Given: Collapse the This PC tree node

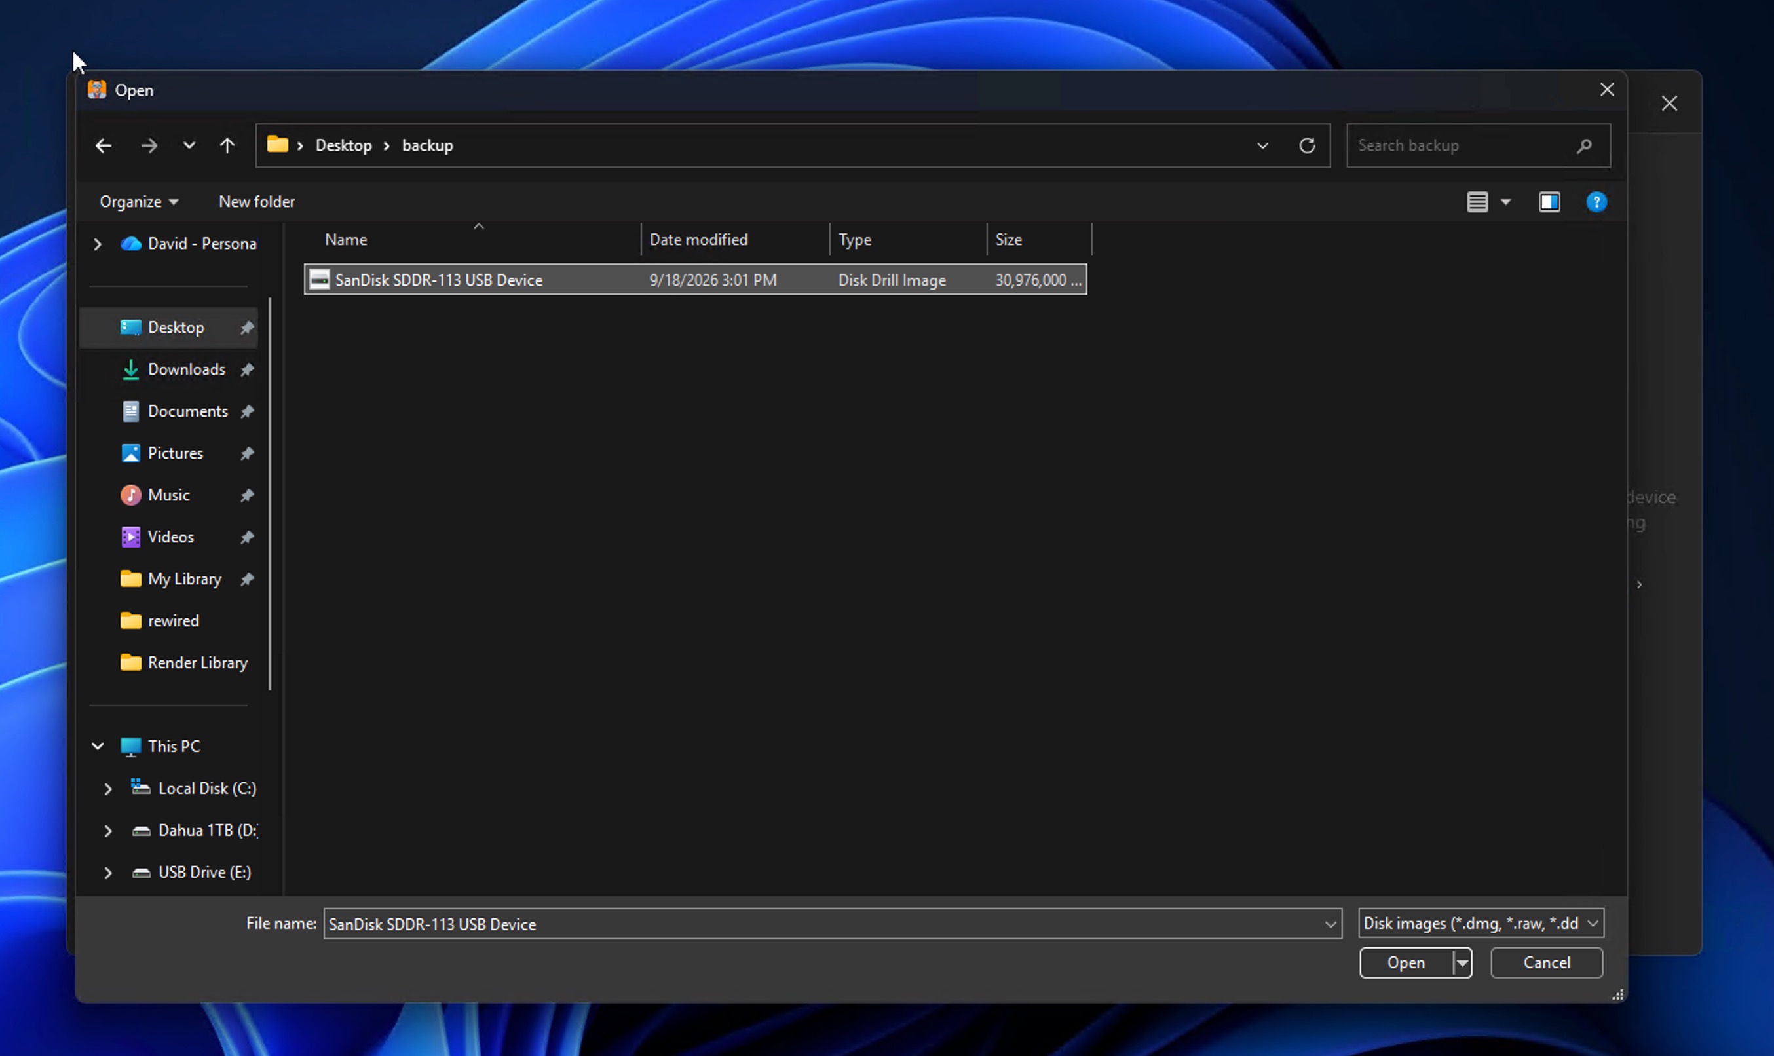Looking at the screenshot, I should [x=98, y=746].
